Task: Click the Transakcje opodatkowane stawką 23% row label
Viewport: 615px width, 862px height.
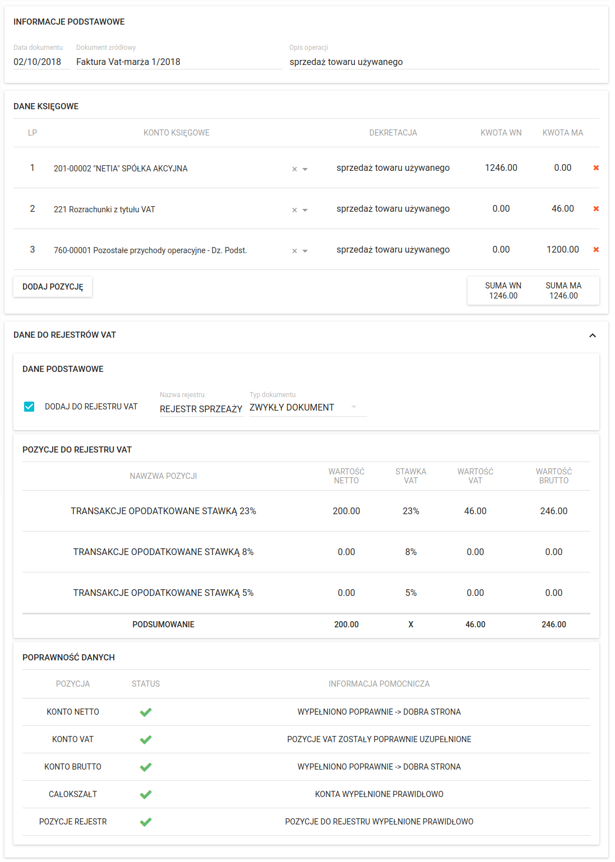Action: [163, 511]
